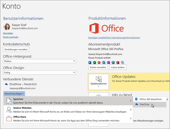Viewport: 170px width, 129px height.
Task: Click the Office Store shopping bag icon
Action: [9, 119]
